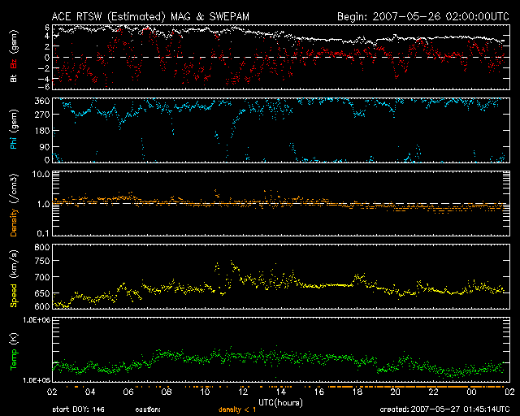Click the orange 'density < 1' legend text
The width and height of the screenshot is (520, 416).
tap(236, 410)
